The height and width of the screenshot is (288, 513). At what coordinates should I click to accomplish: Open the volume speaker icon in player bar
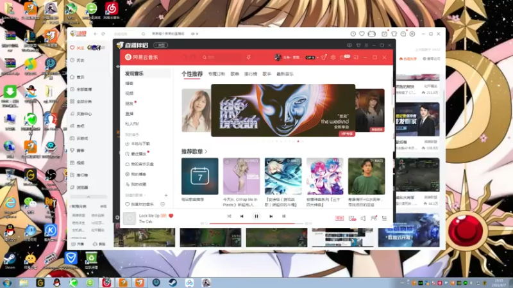pyautogui.click(x=363, y=218)
